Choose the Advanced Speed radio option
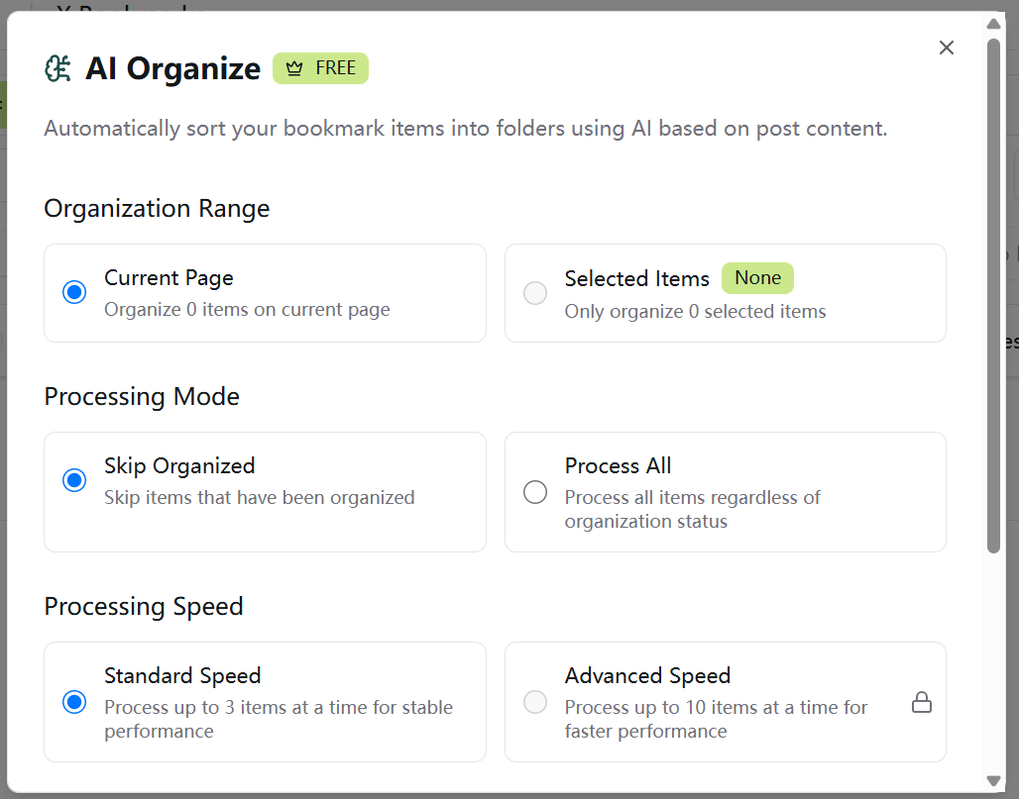 pyautogui.click(x=535, y=702)
